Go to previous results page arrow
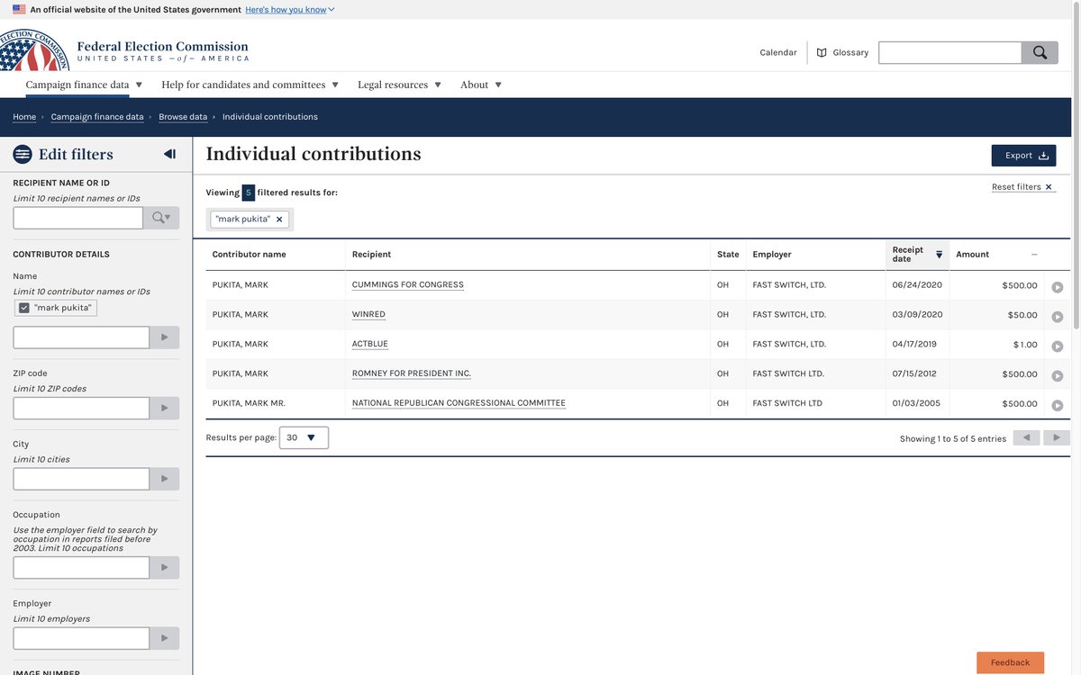Screen dimensions: 1081x675 [x=1027, y=438]
